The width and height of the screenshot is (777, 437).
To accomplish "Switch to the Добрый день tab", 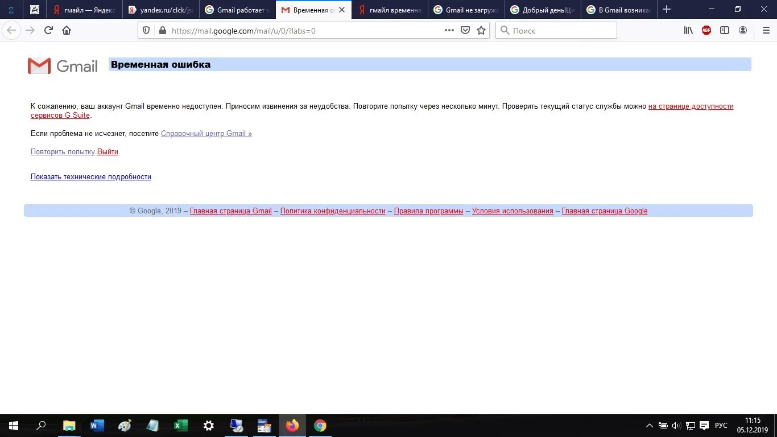I will click(543, 10).
